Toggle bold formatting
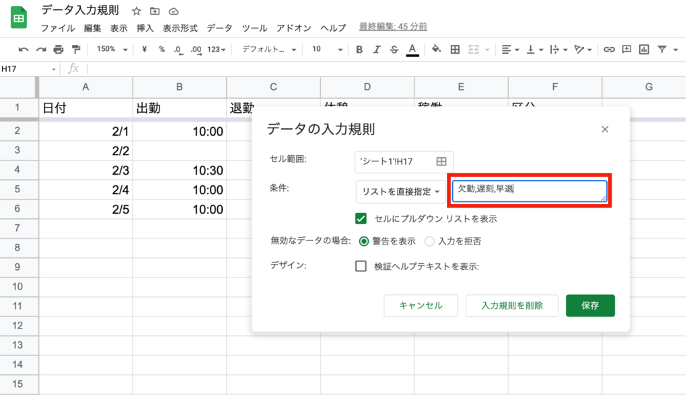 [359, 49]
